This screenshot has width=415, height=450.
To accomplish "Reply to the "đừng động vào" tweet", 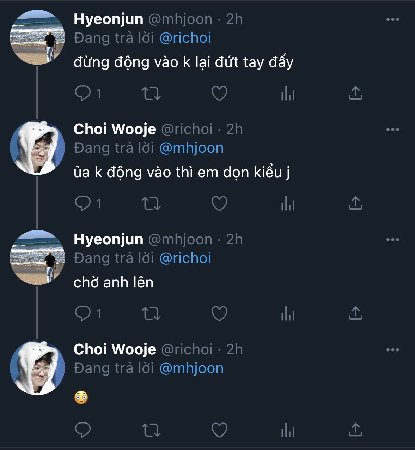I will pos(83,94).
